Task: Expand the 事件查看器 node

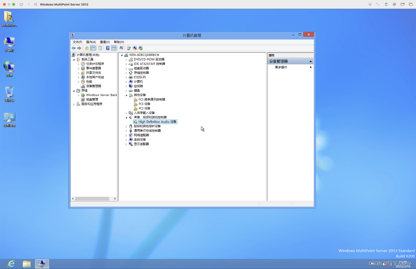Action: [x=79, y=68]
